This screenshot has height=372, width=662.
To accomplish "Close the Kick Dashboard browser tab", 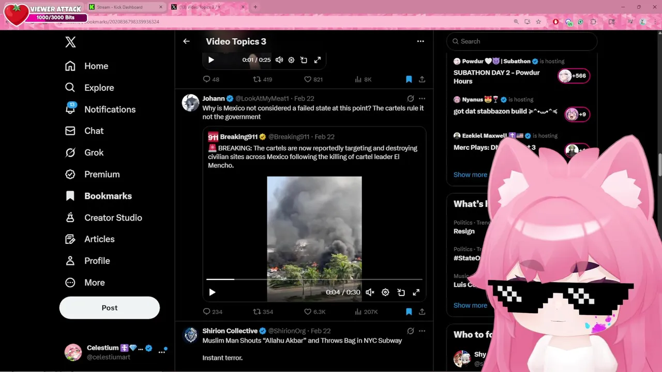I will tap(161, 7).
